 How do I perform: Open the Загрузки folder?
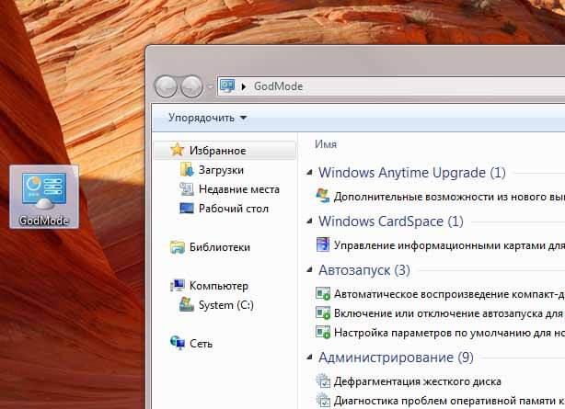[x=221, y=170]
